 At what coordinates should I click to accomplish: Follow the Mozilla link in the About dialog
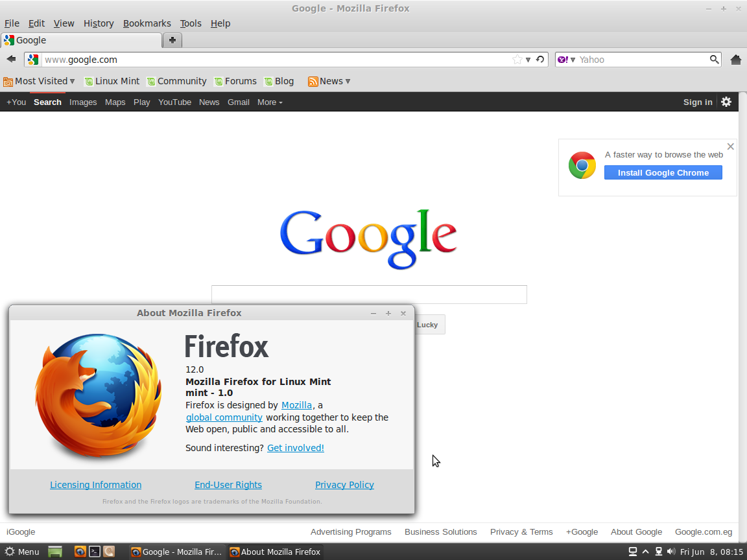point(296,405)
